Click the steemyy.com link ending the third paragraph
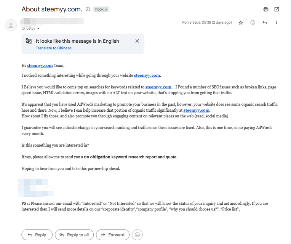 click(x=197, y=110)
